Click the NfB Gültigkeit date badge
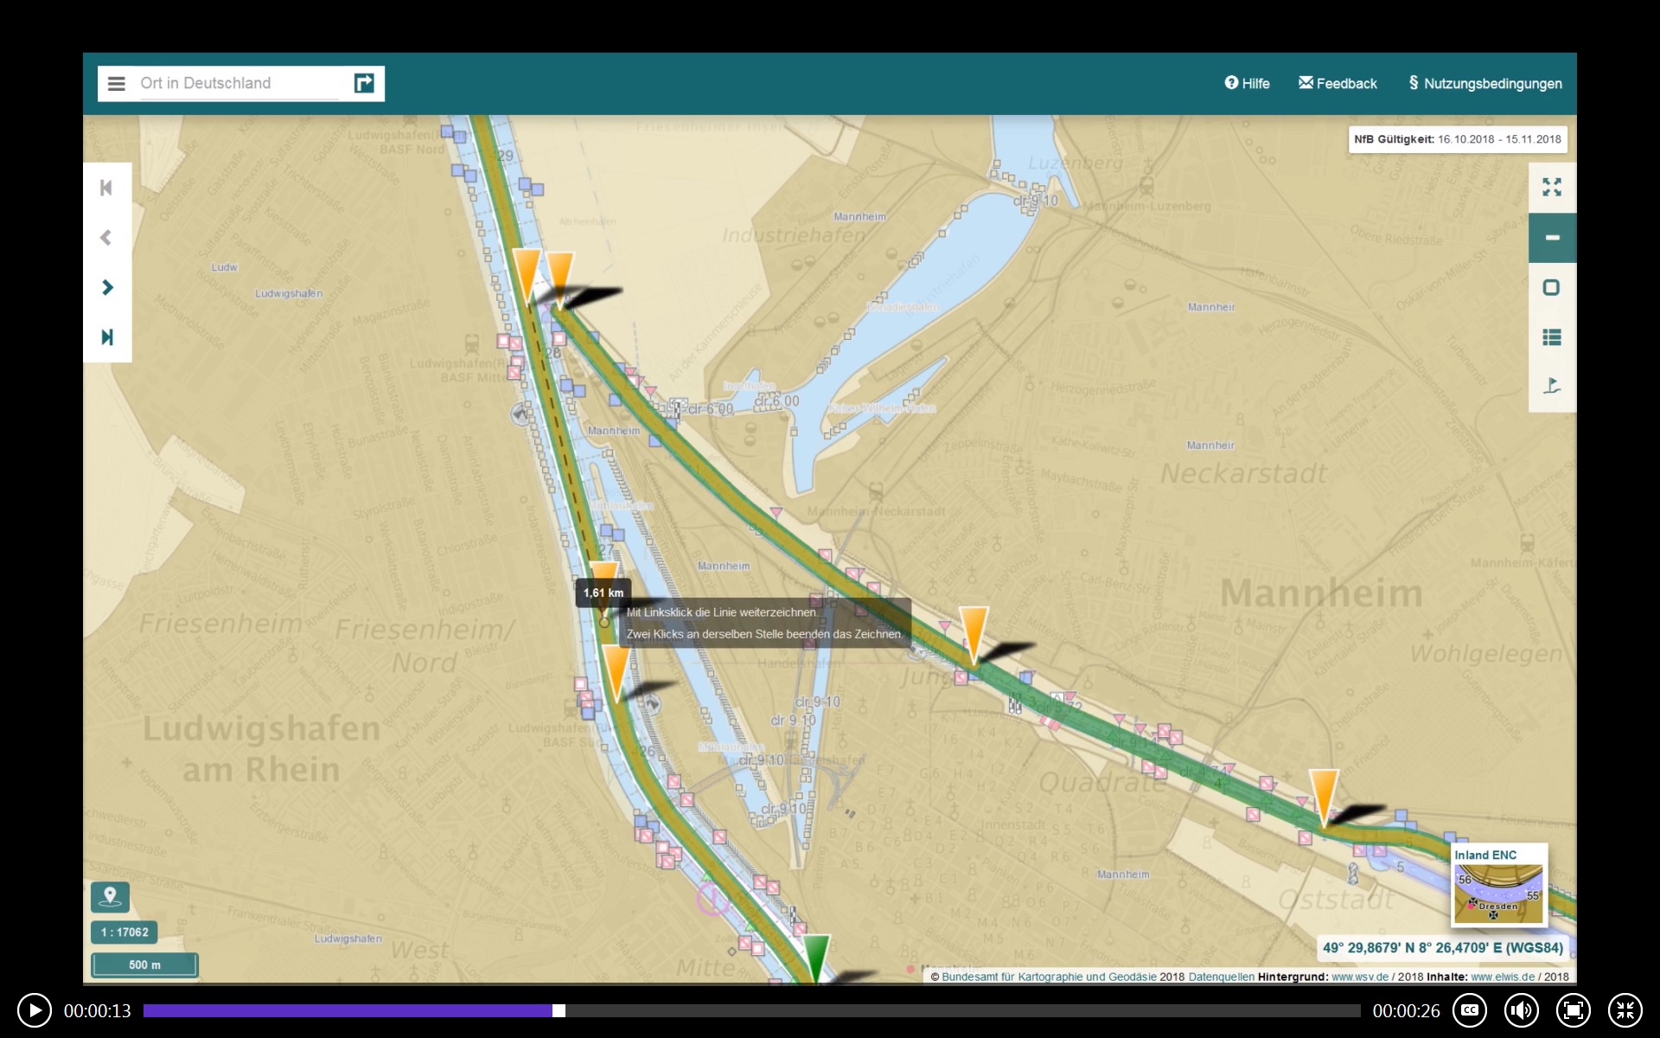 coord(1458,139)
